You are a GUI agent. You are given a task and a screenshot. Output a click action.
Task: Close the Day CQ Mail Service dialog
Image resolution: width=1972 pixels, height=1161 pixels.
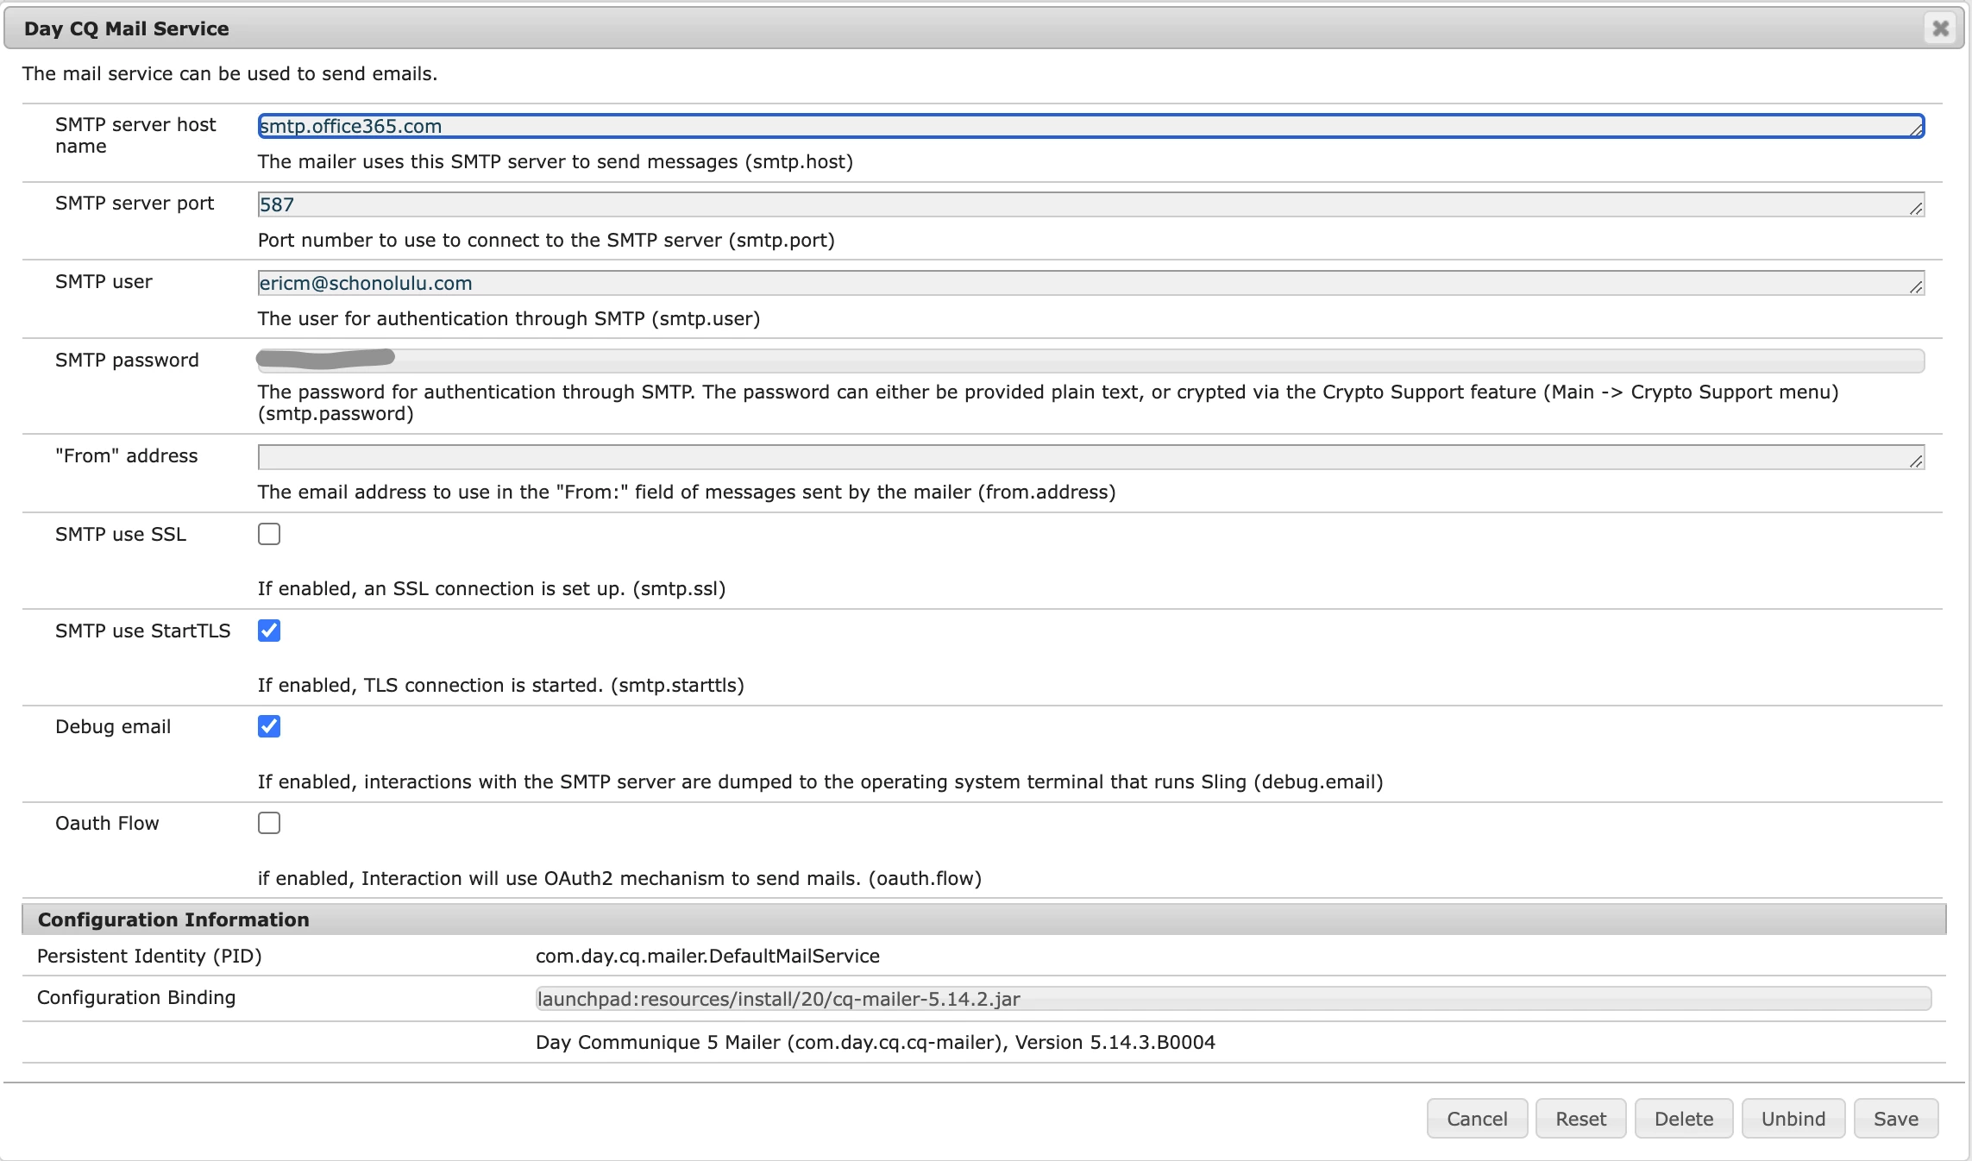tap(1940, 28)
